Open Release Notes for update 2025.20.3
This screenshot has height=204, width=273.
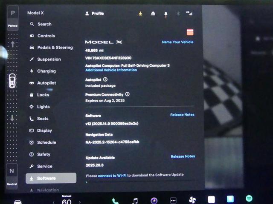(183, 156)
